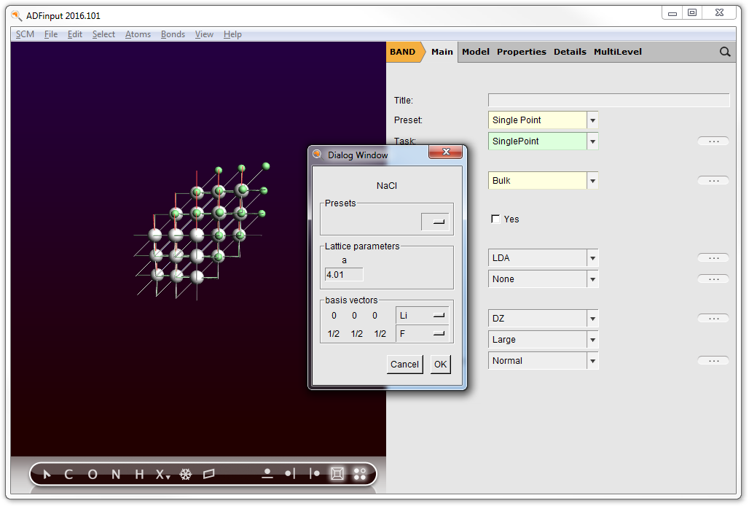Open the X other-element picker
749x506 pixels.
point(162,474)
